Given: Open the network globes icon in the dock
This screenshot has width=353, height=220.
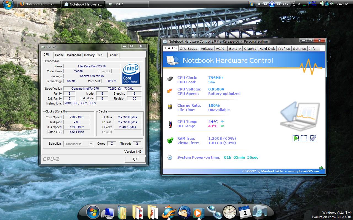Looking at the screenshot, I should pyautogui.click(x=214, y=212).
